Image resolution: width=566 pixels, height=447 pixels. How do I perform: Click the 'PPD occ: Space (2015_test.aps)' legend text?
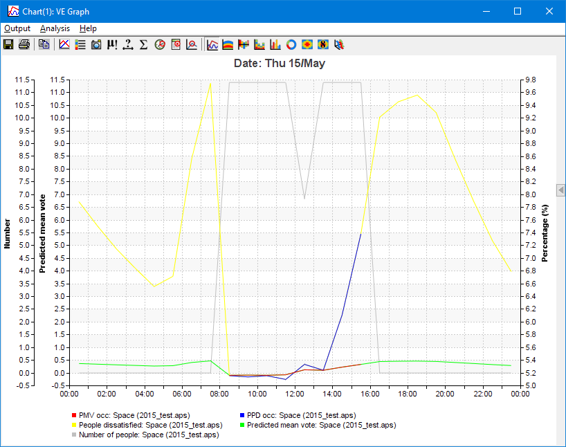coord(302,415)
